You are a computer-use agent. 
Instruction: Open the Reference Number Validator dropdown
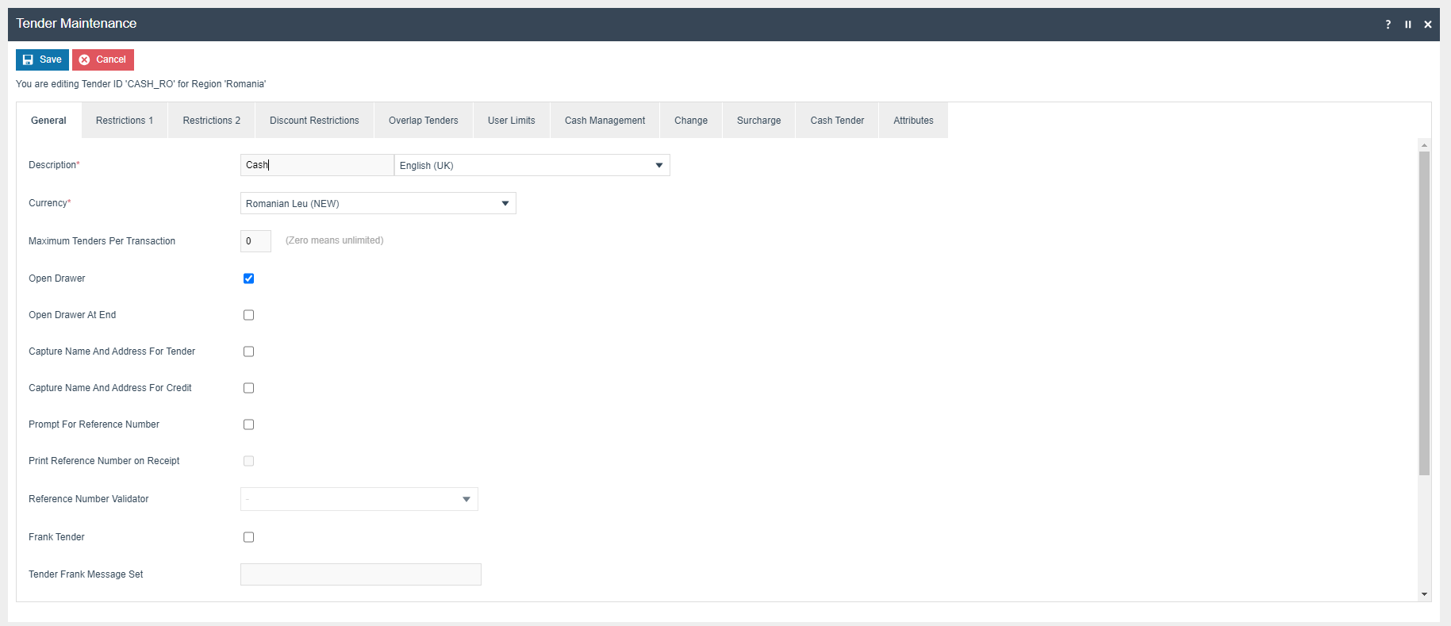(359, 499)
